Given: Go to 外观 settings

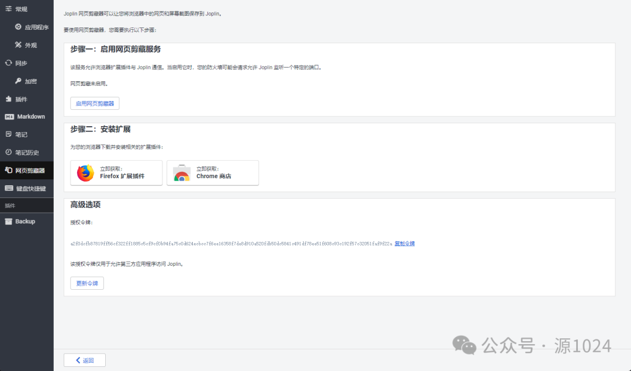Looking at the screenshot, I should (26, 45).
